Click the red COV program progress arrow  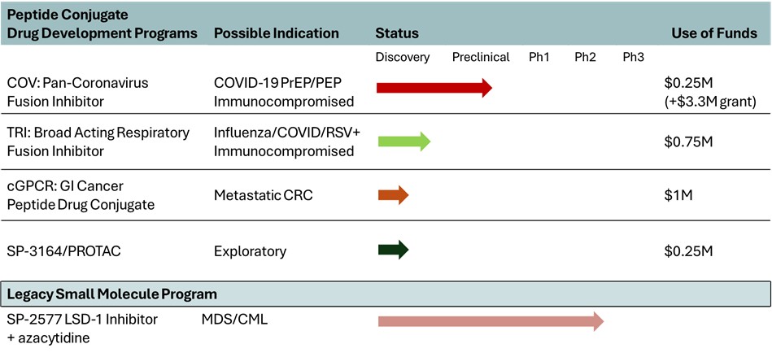[434, 88]
